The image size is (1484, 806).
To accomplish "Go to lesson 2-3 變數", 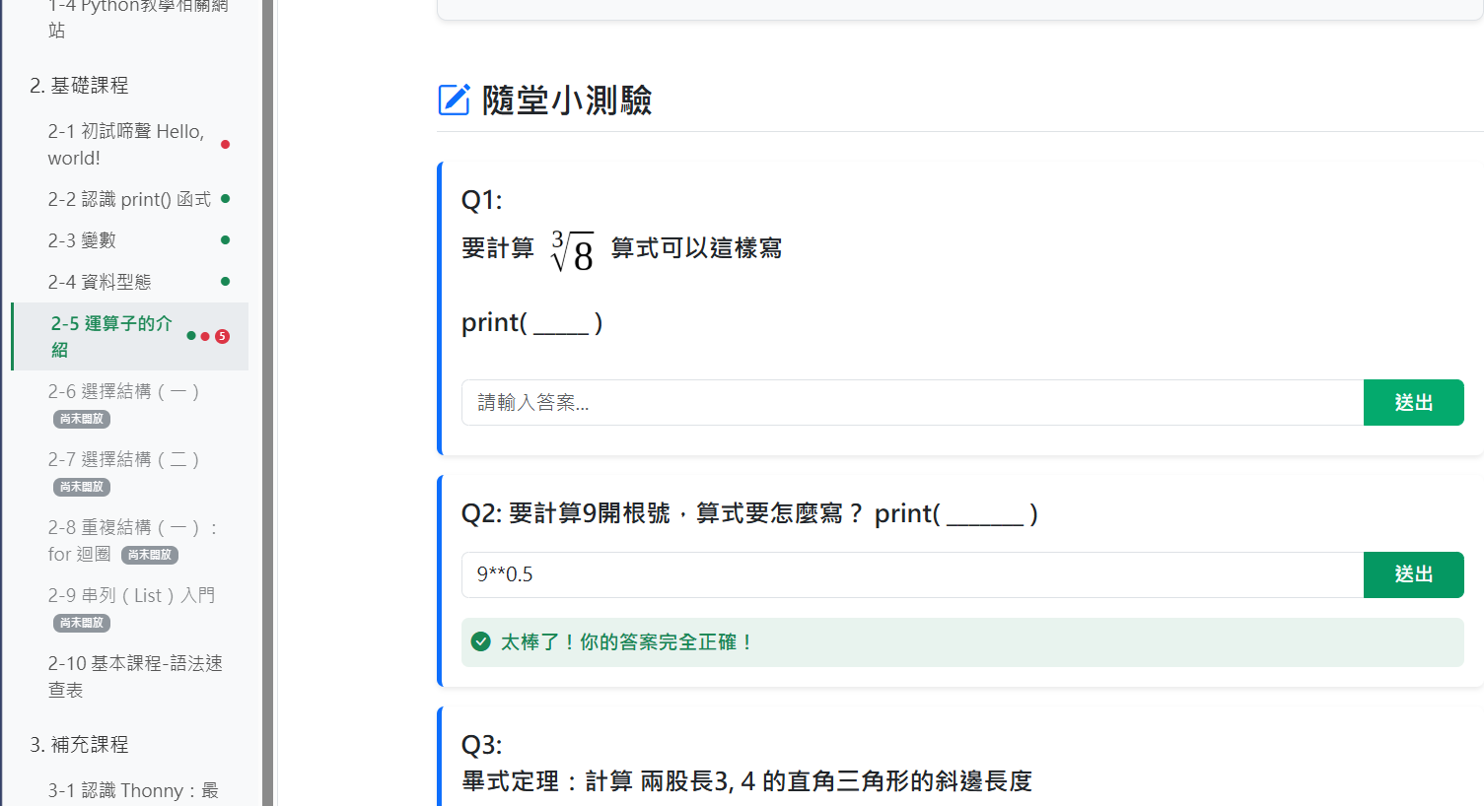I will (x=82, y=240).
